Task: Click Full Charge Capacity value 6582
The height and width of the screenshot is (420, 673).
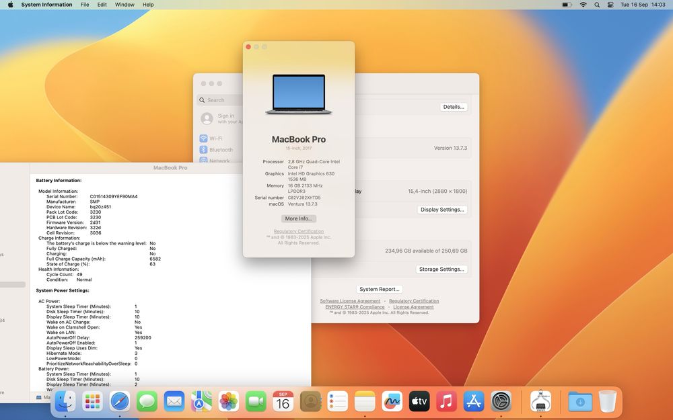Action: click(155, 259)
